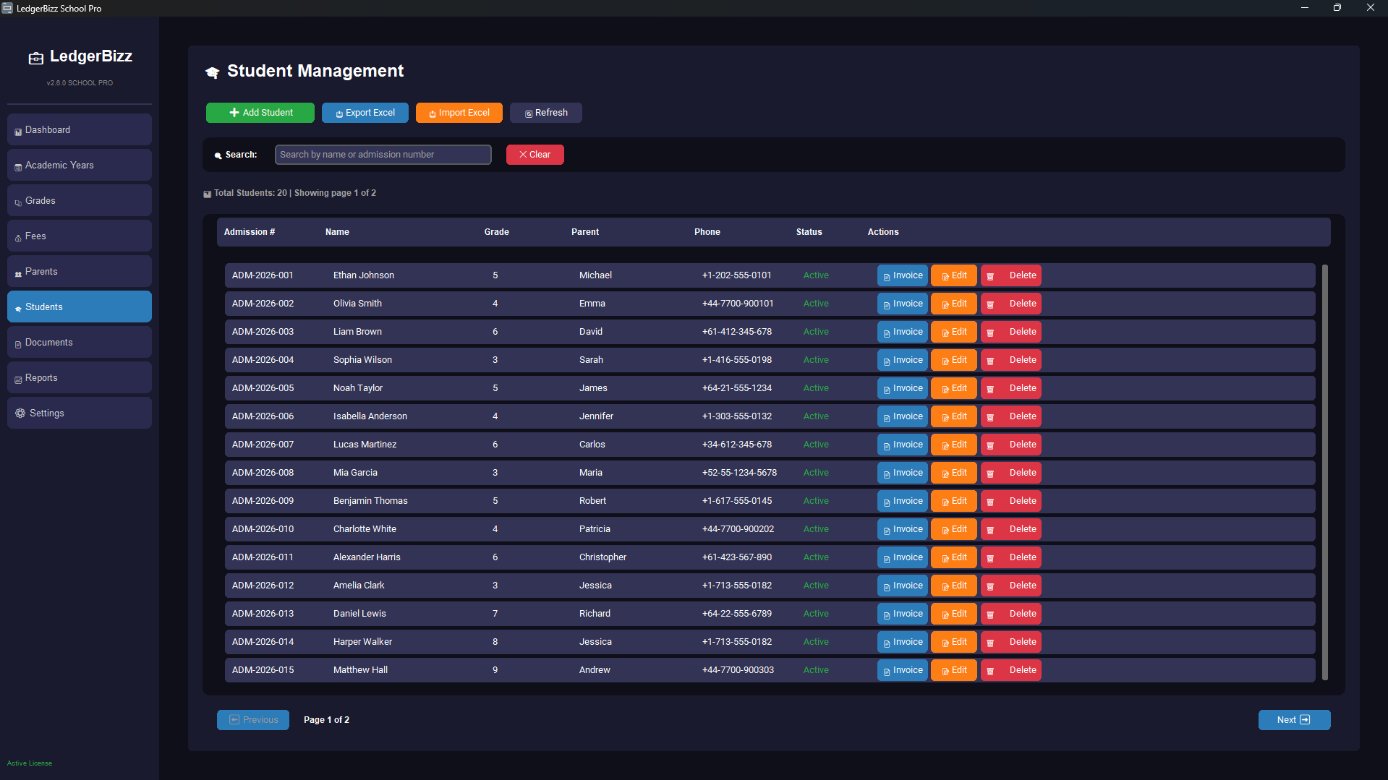Open the Dashboard sidebar page
Viewport: 1388px width, 780px height.
pyautogui.click(x=80, y=130)
